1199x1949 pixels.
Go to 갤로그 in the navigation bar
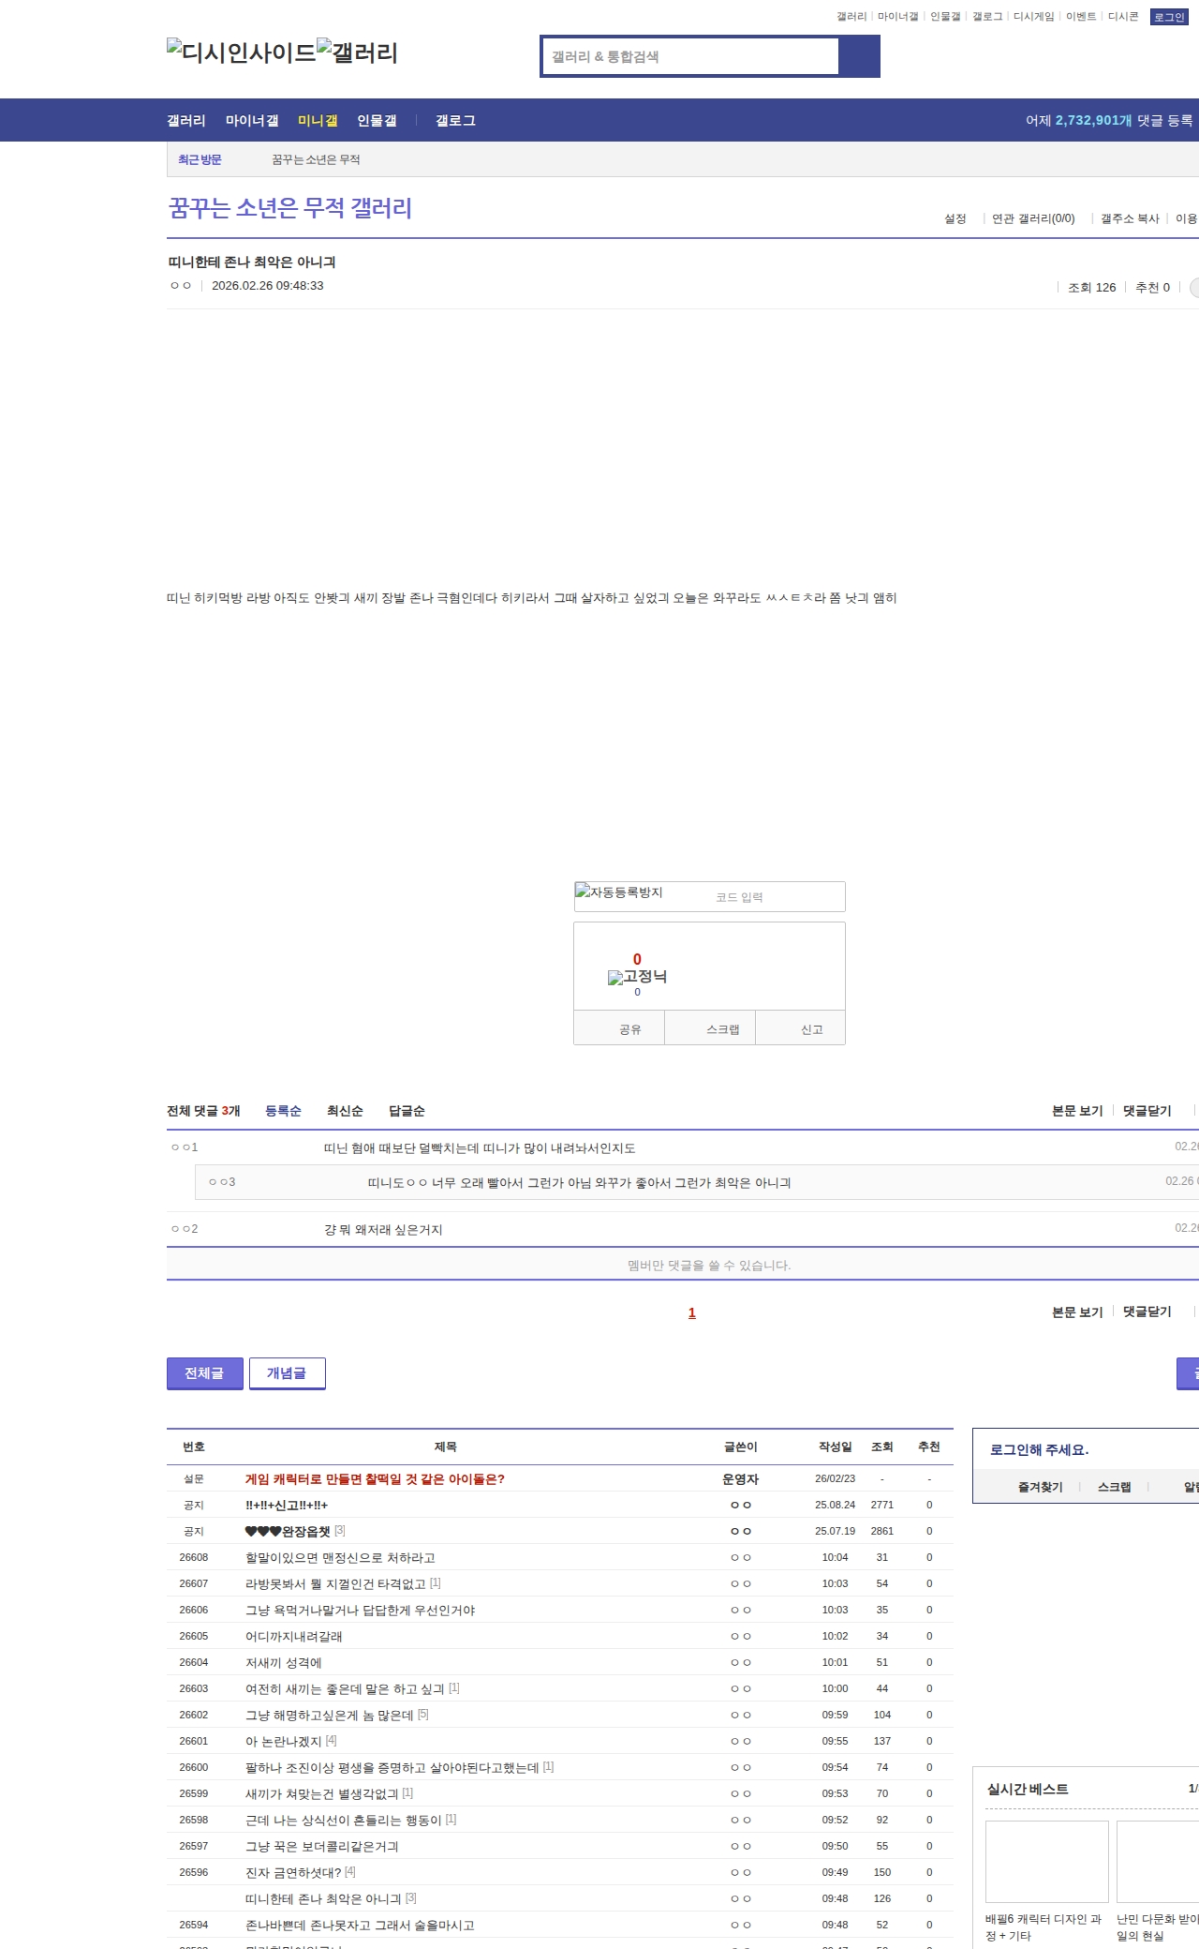click(455, 121)
